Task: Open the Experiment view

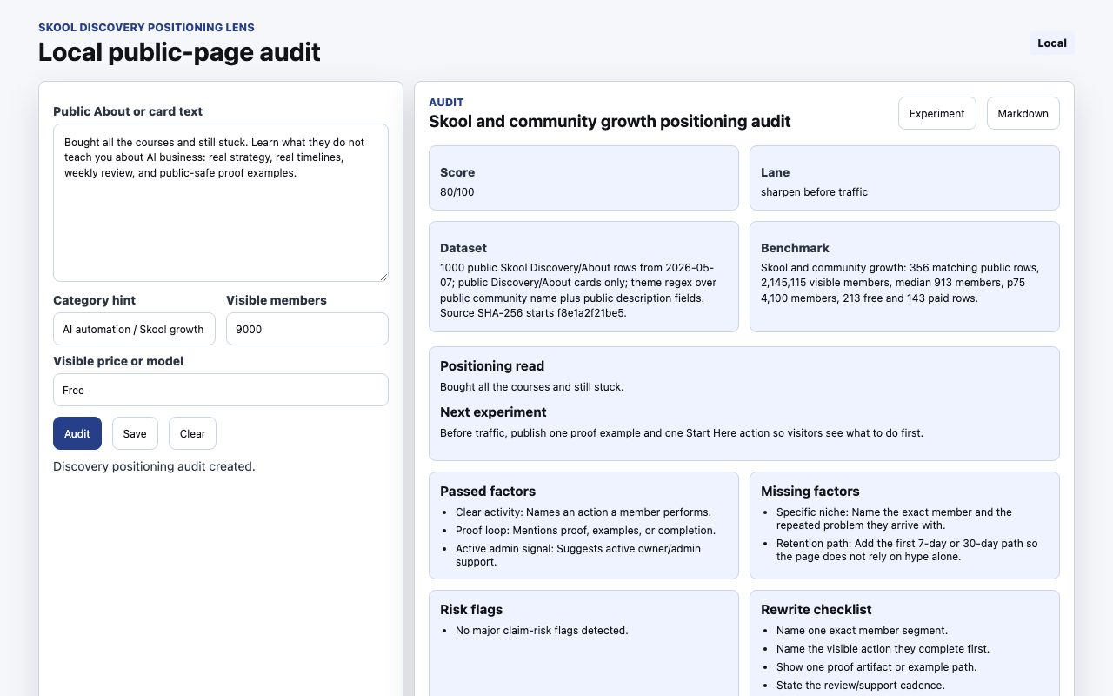Action: (x=936, y=113)
